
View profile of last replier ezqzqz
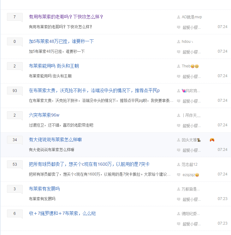click(x=191, y=175)
